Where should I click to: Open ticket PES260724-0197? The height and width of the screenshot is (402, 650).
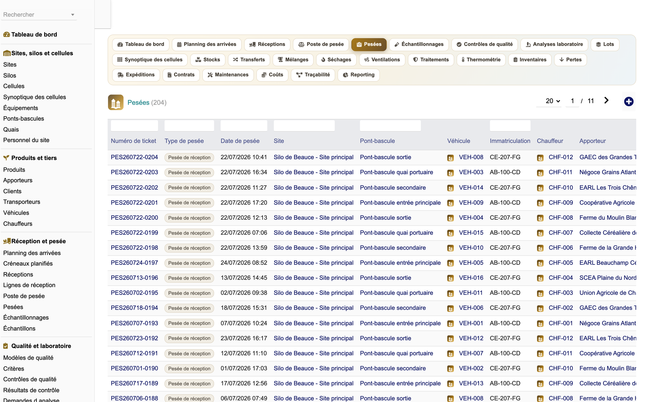[x=134, y=263]
